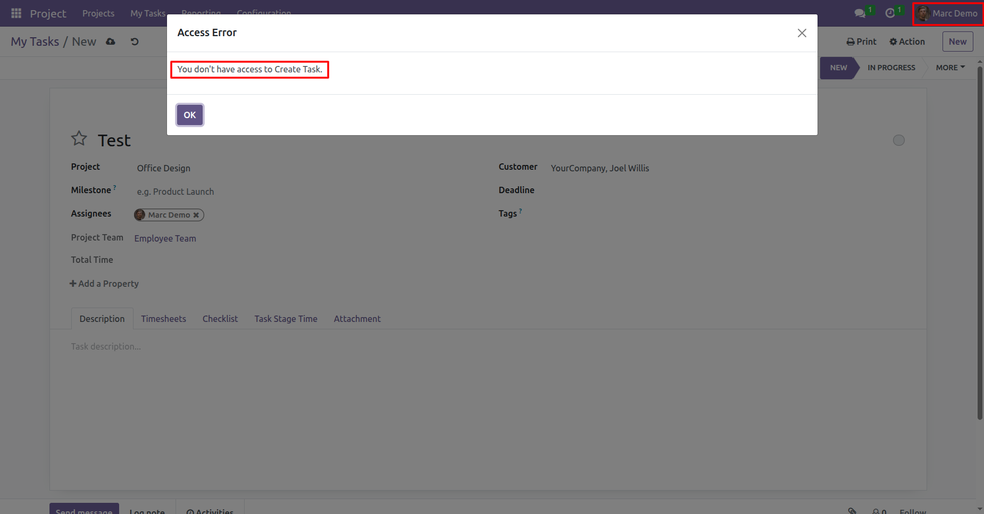Switch to the Description tab
The image size is (984, 514).
tap(102, 319)
